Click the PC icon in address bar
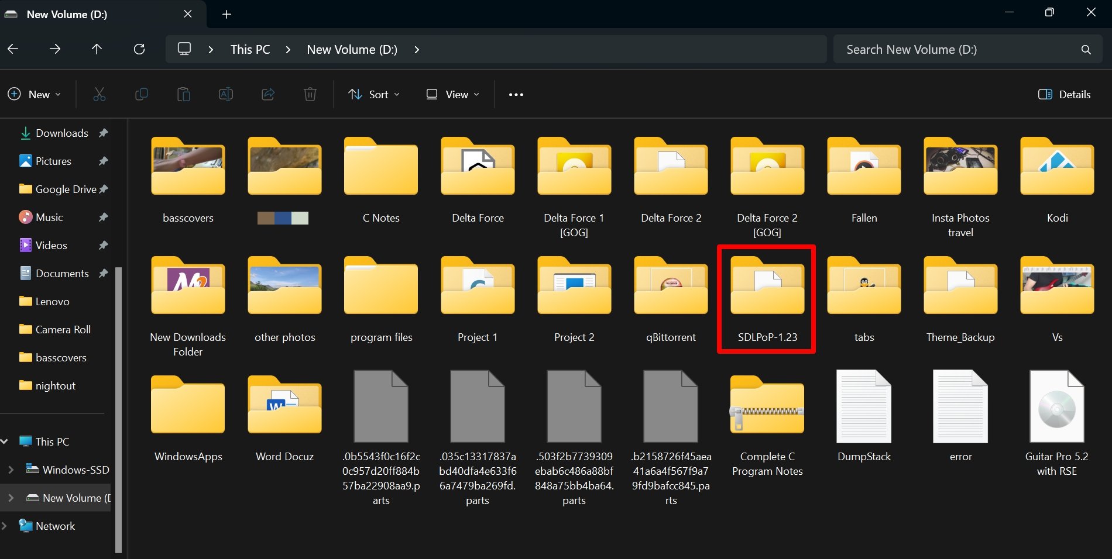 184,49
